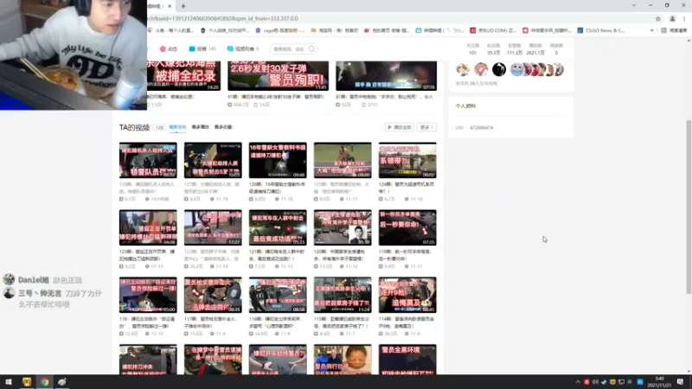Open video 120 thumbnail with suited man portrait
This screenshot has height=389, width=692.
(x=343, y=227)
